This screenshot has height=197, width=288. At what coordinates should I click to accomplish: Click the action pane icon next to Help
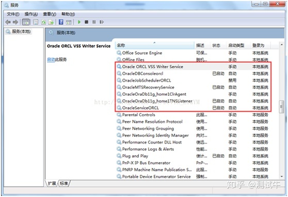pyautogui.click(x=69, y=22)
